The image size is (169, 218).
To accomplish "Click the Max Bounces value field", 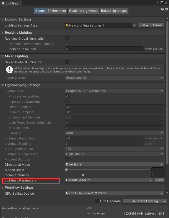I will [x=115, y=128].
